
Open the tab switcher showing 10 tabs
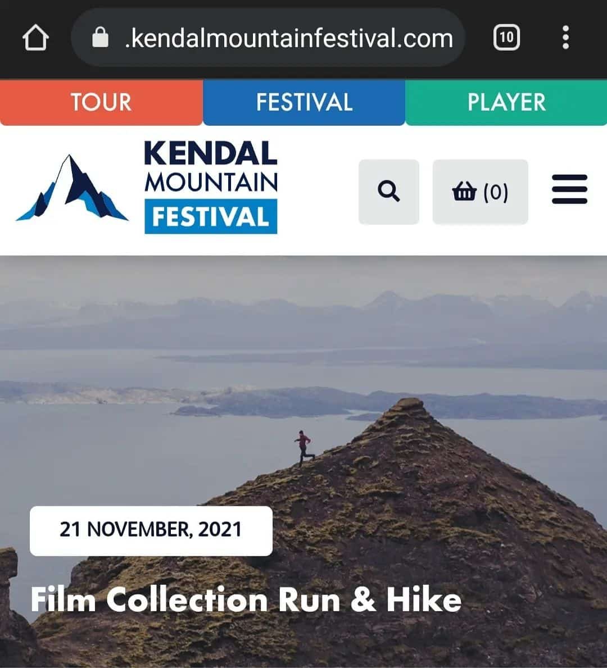click(506, 38)
